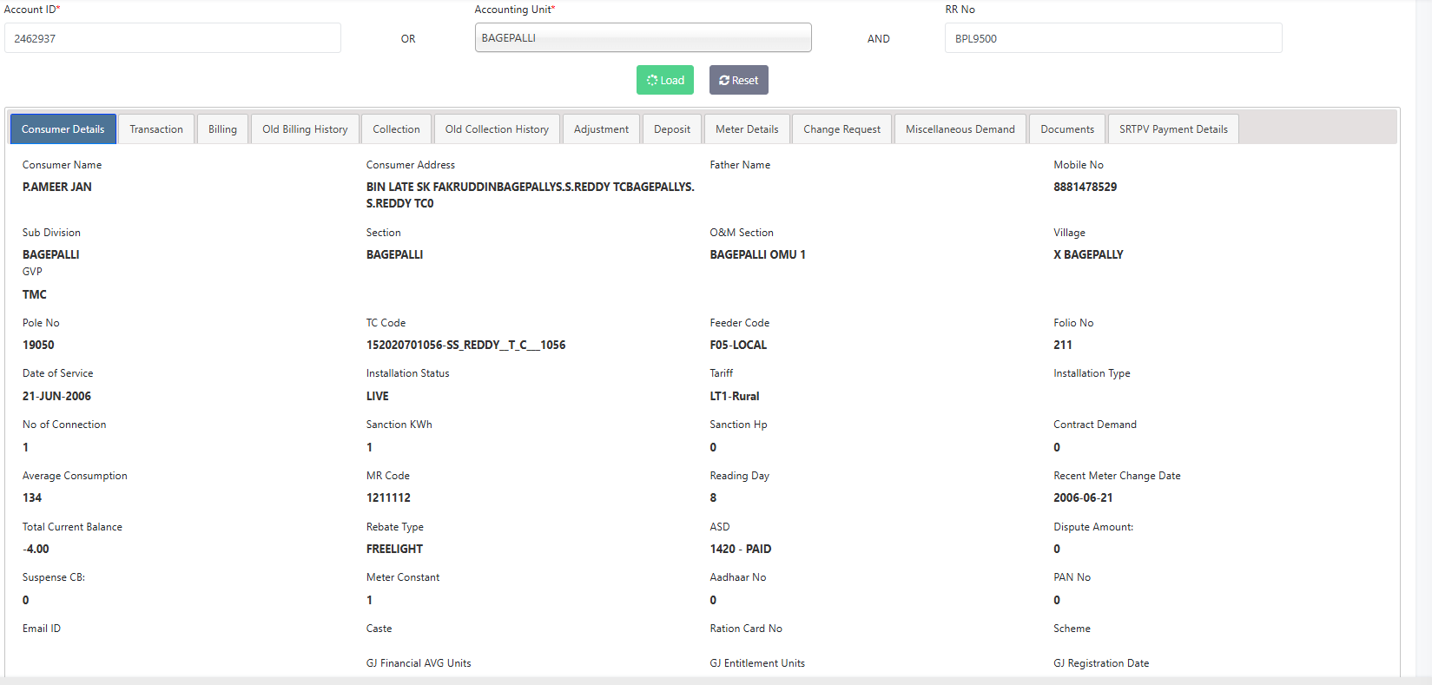Click the Average Consumption value 134
The width and height of the screenshot is (1432, 685).
(32, 497)
